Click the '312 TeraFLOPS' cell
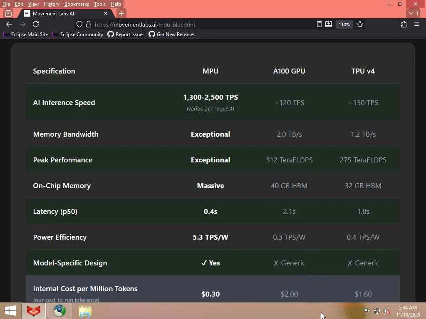 click(289, 160)
